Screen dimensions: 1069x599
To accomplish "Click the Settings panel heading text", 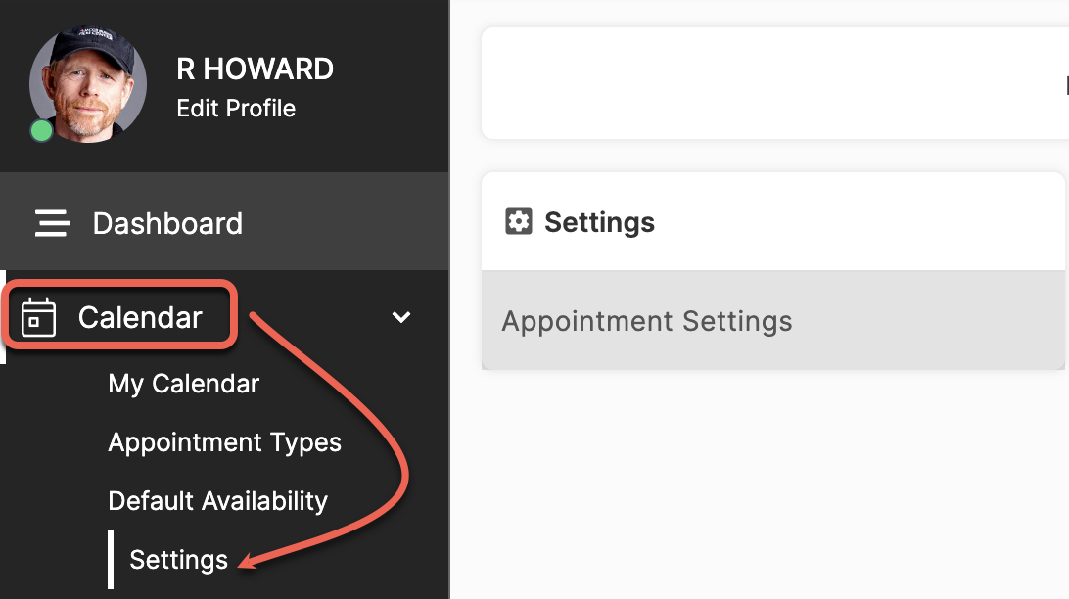I will pos(599,222).
